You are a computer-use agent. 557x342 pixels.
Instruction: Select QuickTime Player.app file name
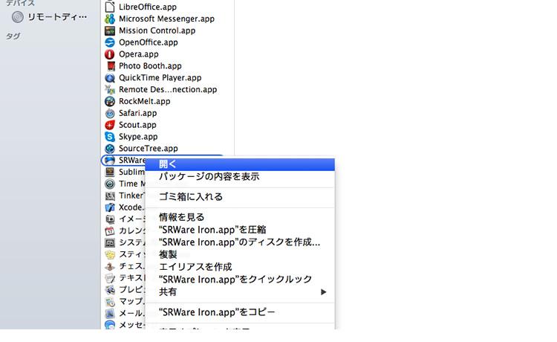click(x=160, y=78)
